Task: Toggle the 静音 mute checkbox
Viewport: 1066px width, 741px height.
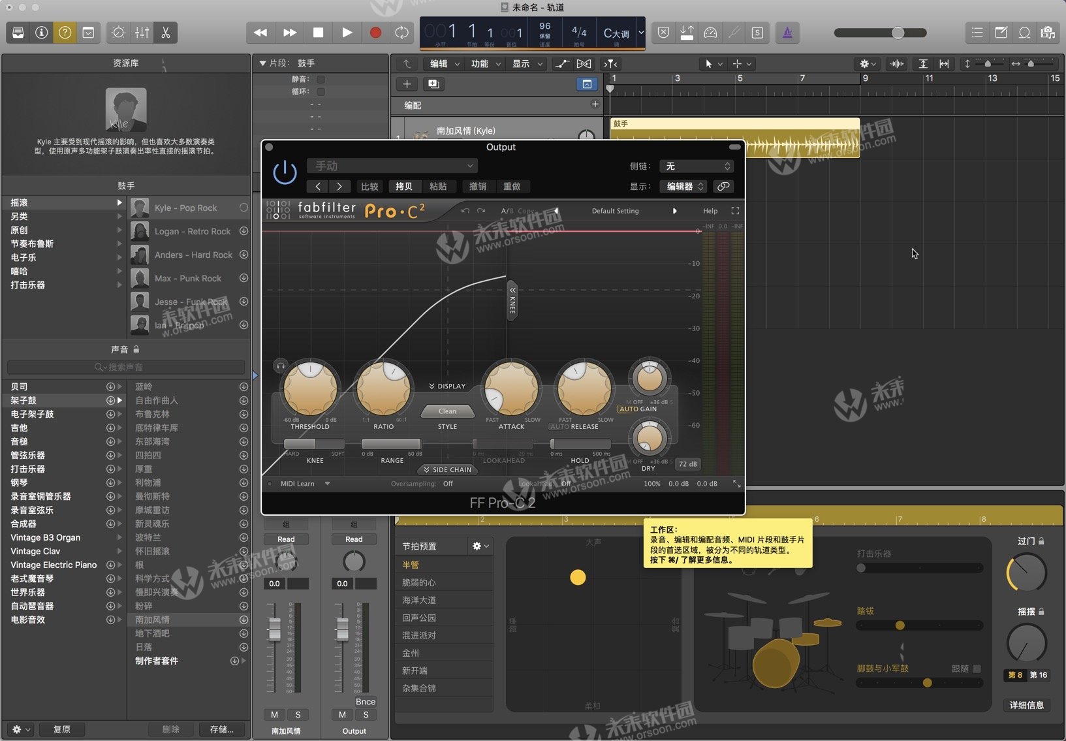Action: pos(321,80)
